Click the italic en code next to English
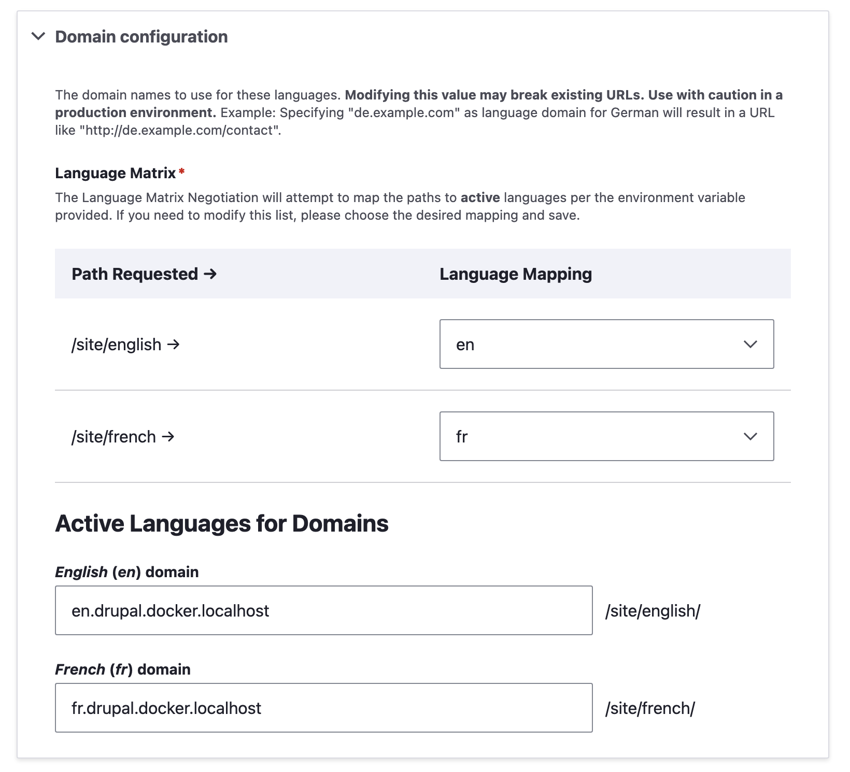 (x=126, y=573)
